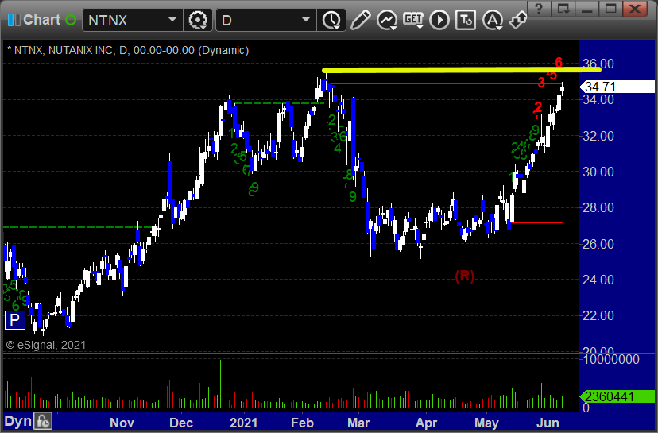
Task: Click the current price label 34.71
Action: coord(617,87)
